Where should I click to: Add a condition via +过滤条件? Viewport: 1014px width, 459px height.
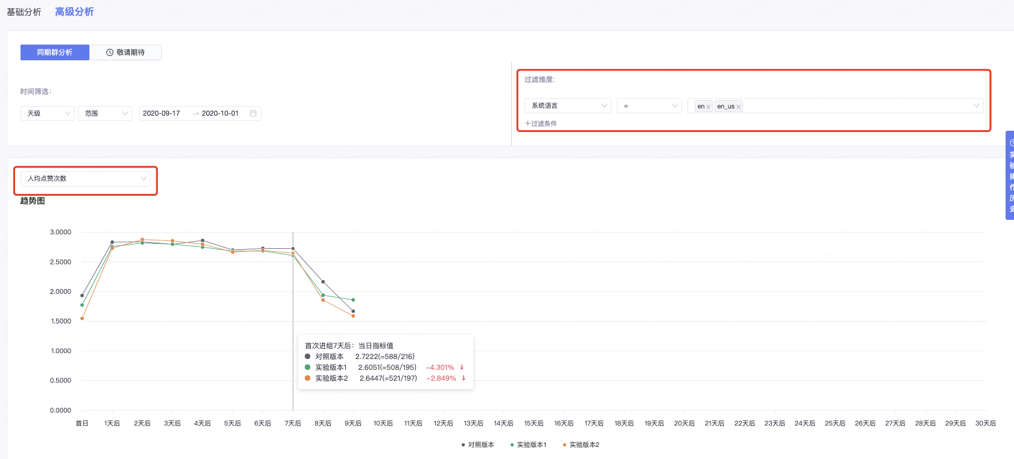(x=541, y=123)
